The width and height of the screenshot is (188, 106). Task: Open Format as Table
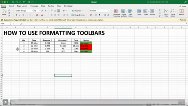point(124,13)
